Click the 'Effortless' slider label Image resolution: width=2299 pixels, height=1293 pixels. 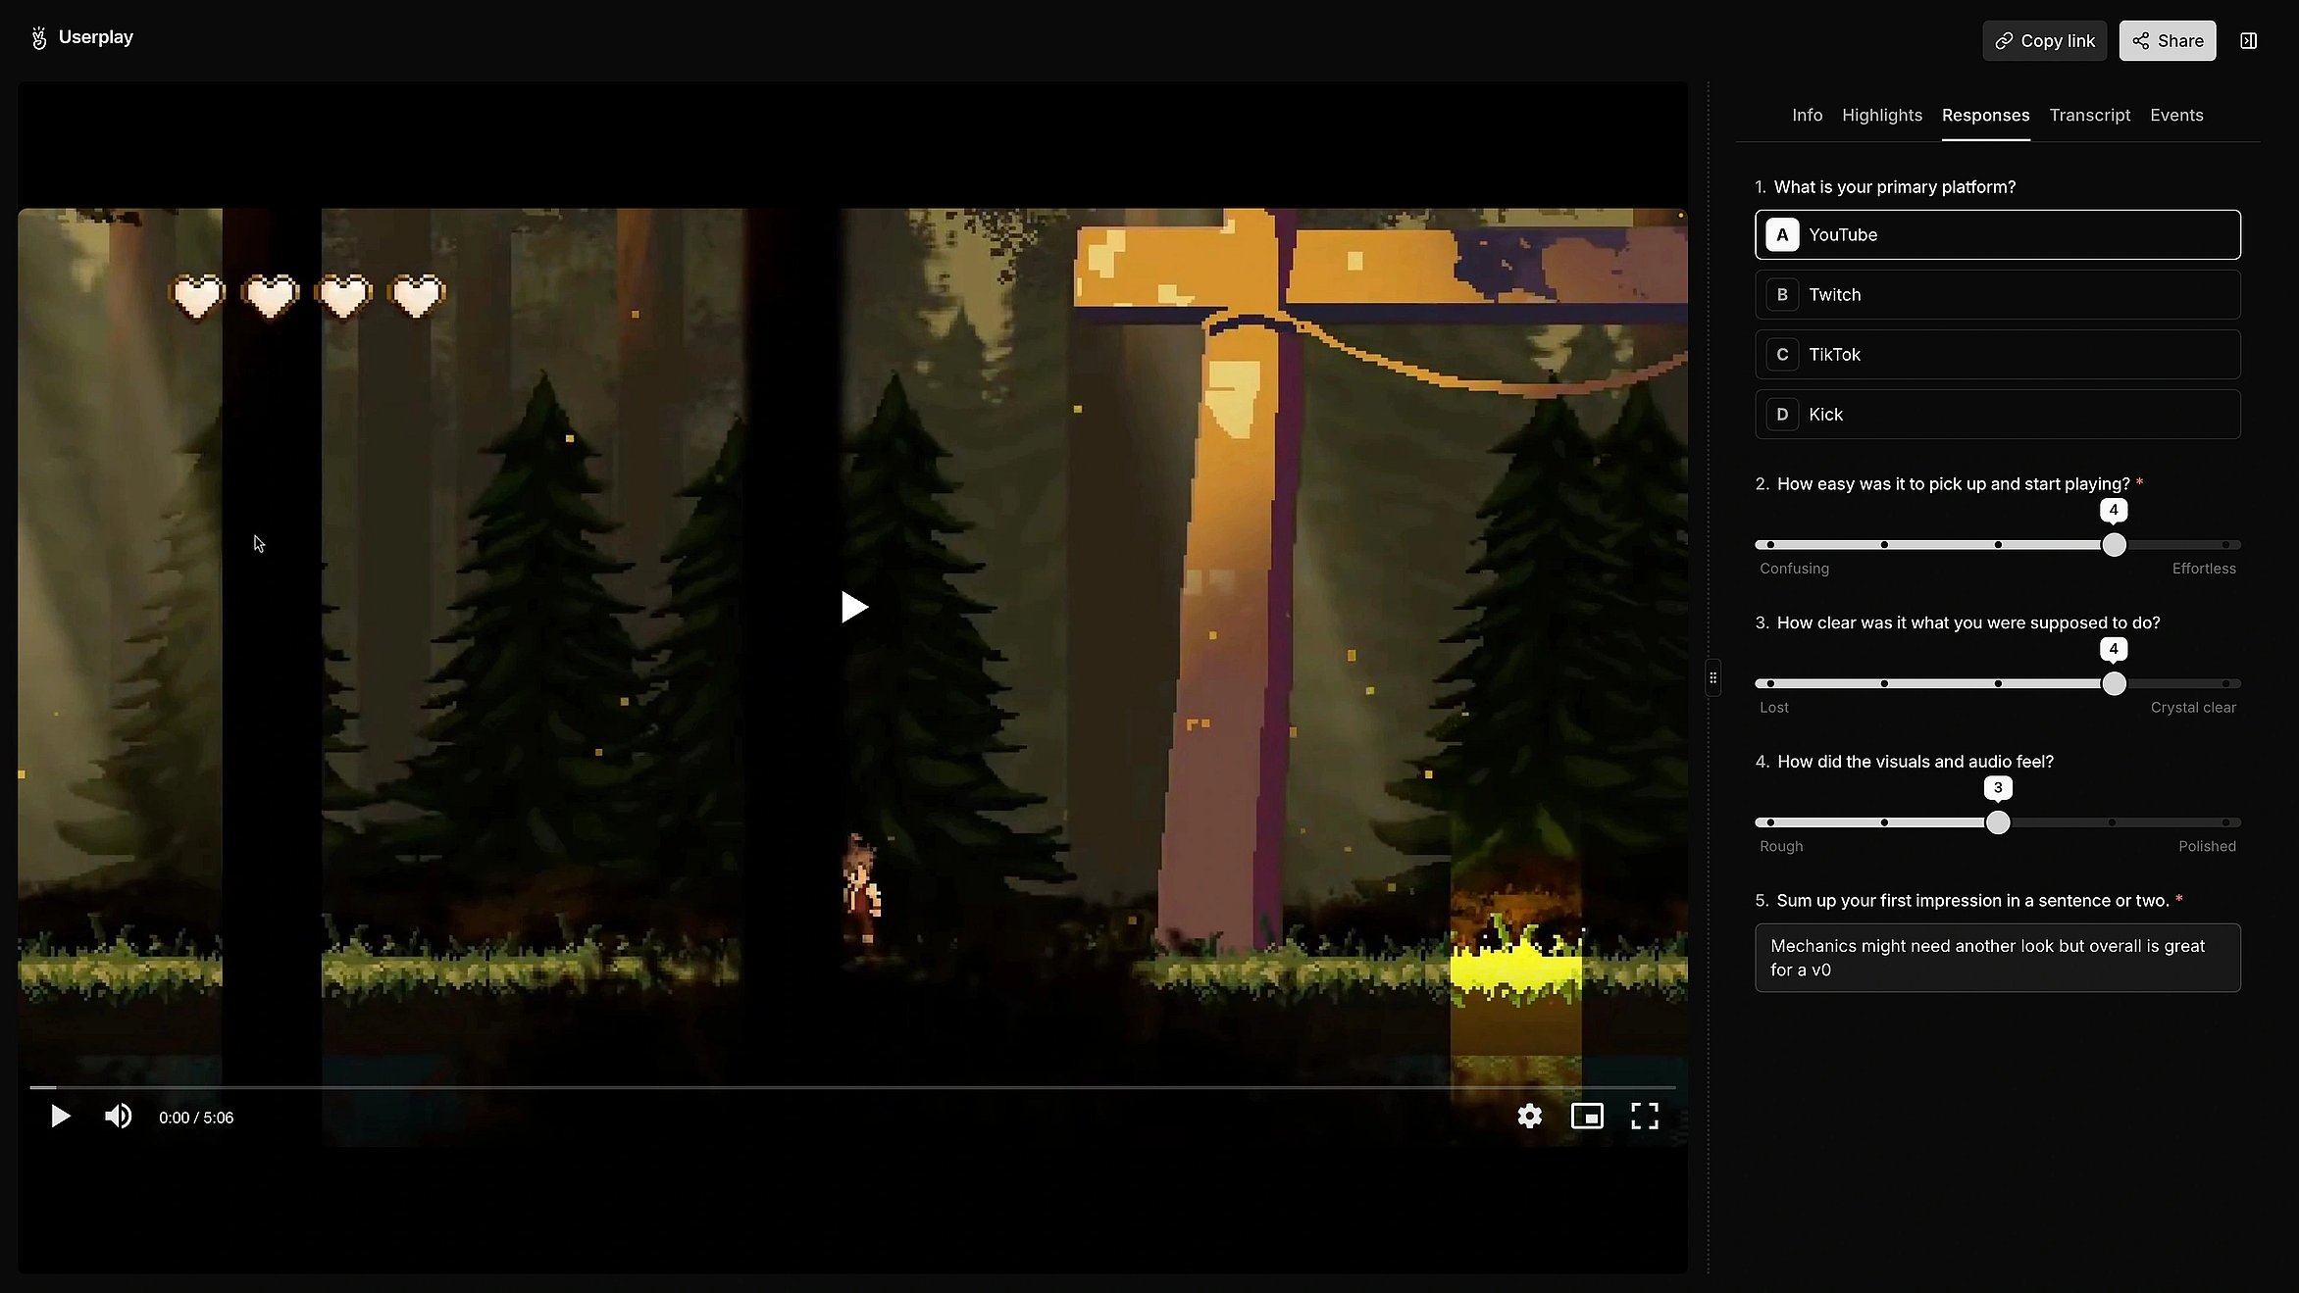point(2204,569)
